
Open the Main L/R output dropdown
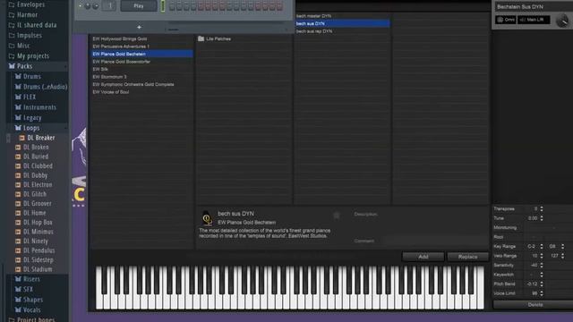534,20
